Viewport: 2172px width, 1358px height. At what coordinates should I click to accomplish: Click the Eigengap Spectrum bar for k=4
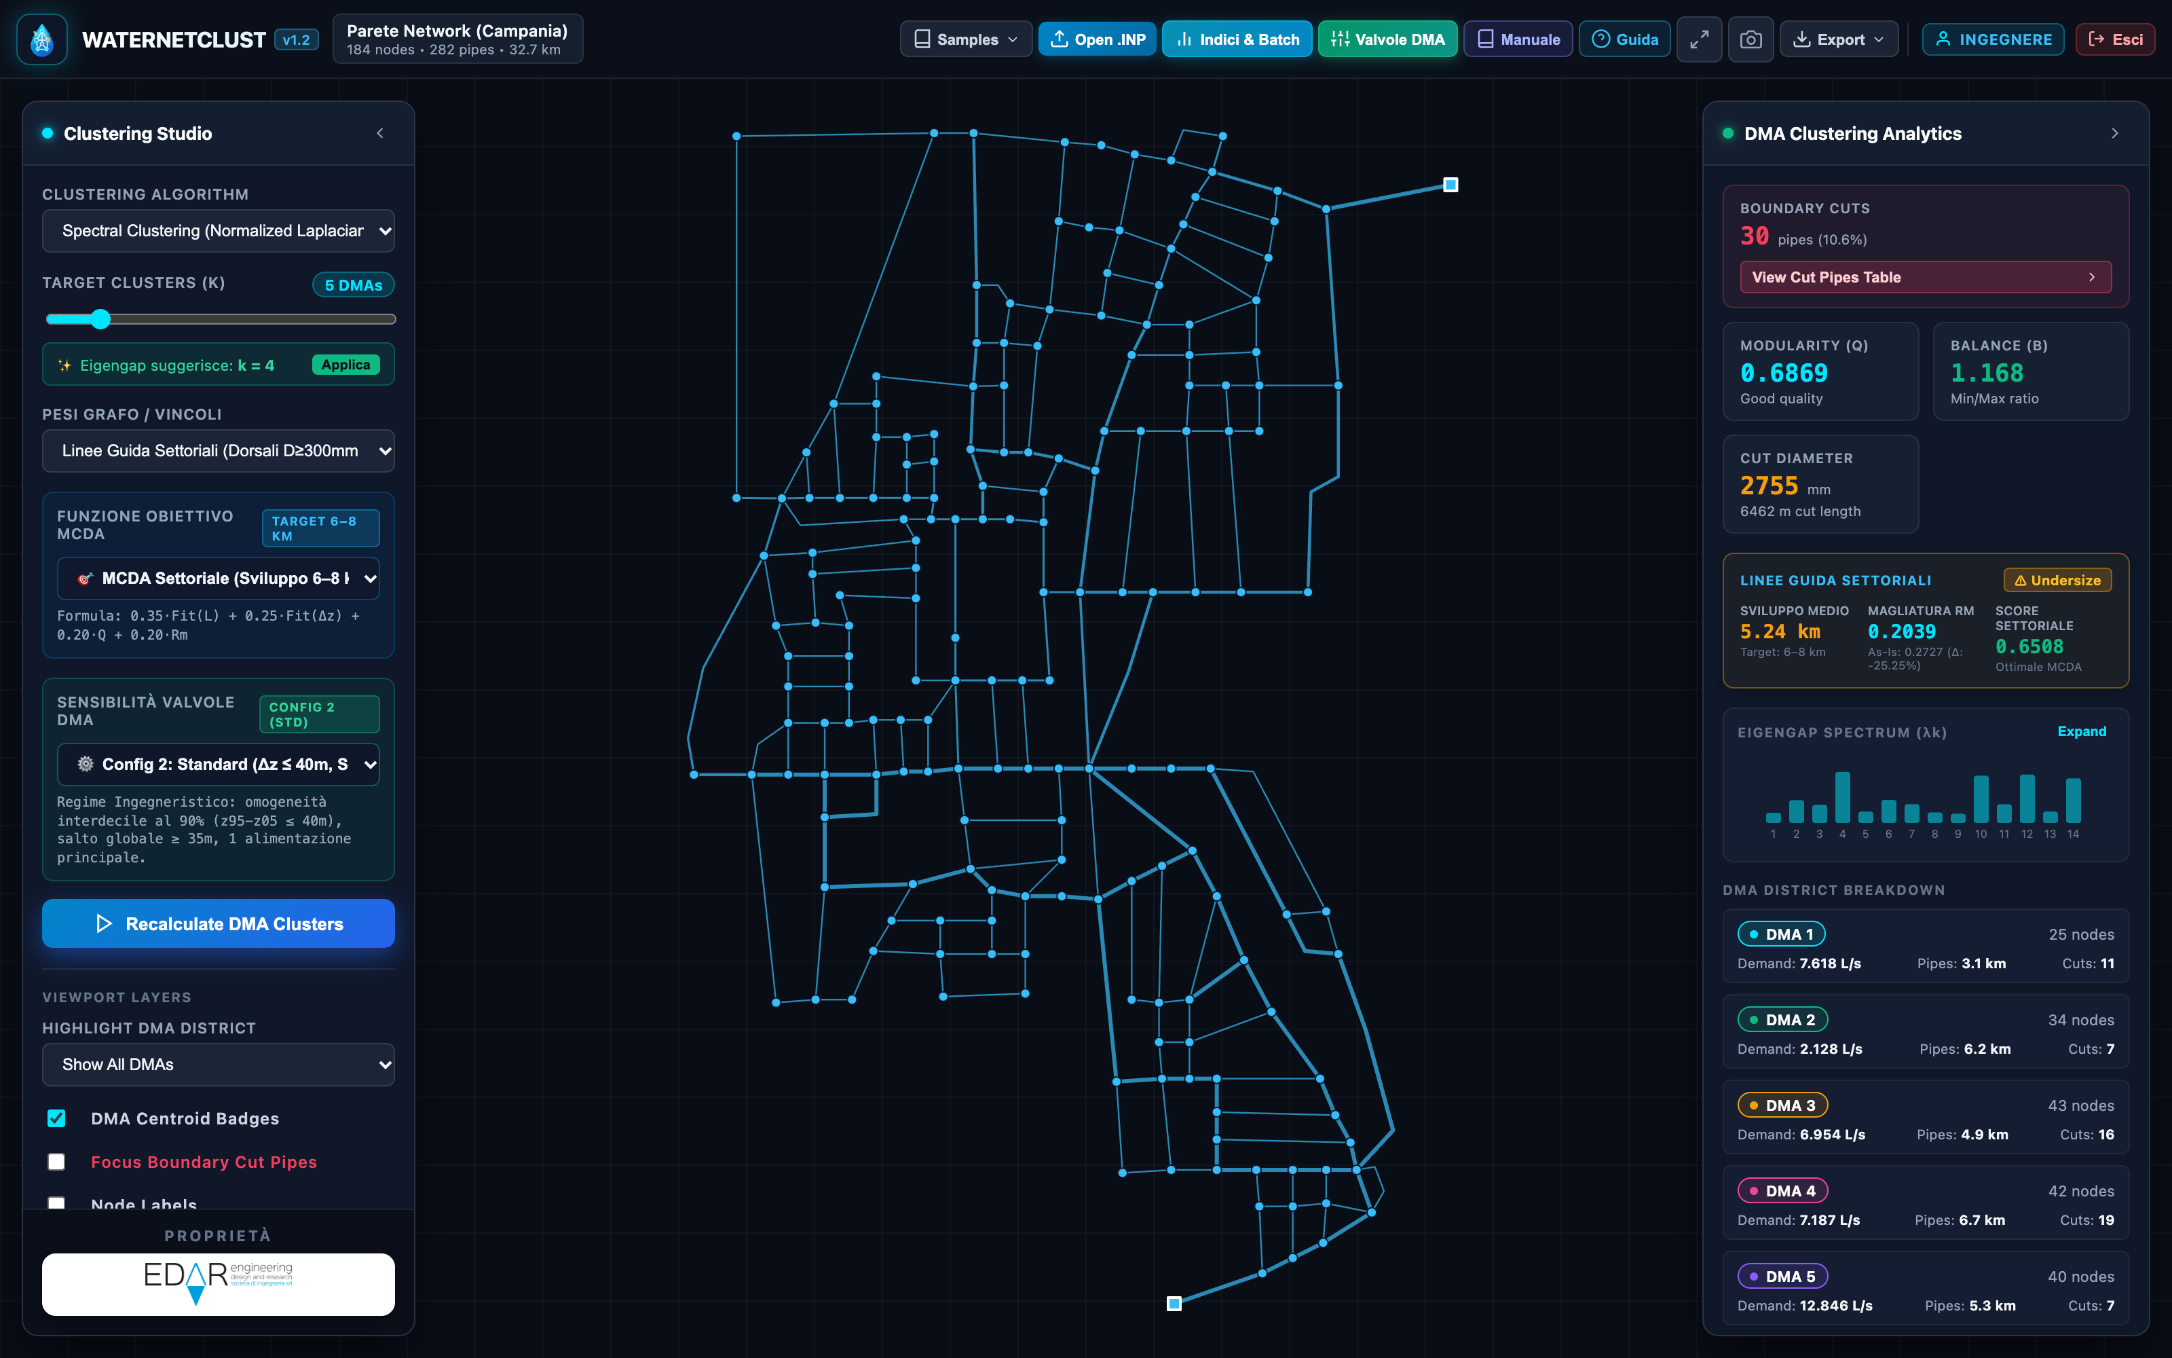tap(1841, 796)
